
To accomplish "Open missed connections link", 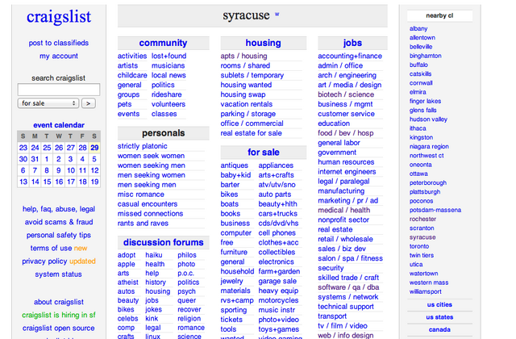I will click(151, 213).
